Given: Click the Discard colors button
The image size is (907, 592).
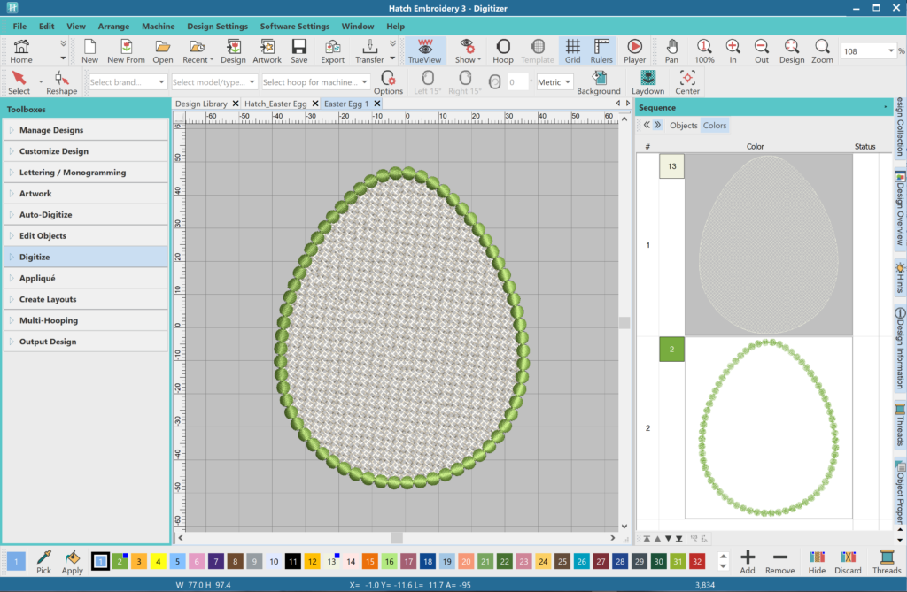Looking at the screenshot, I should (848, 563).
